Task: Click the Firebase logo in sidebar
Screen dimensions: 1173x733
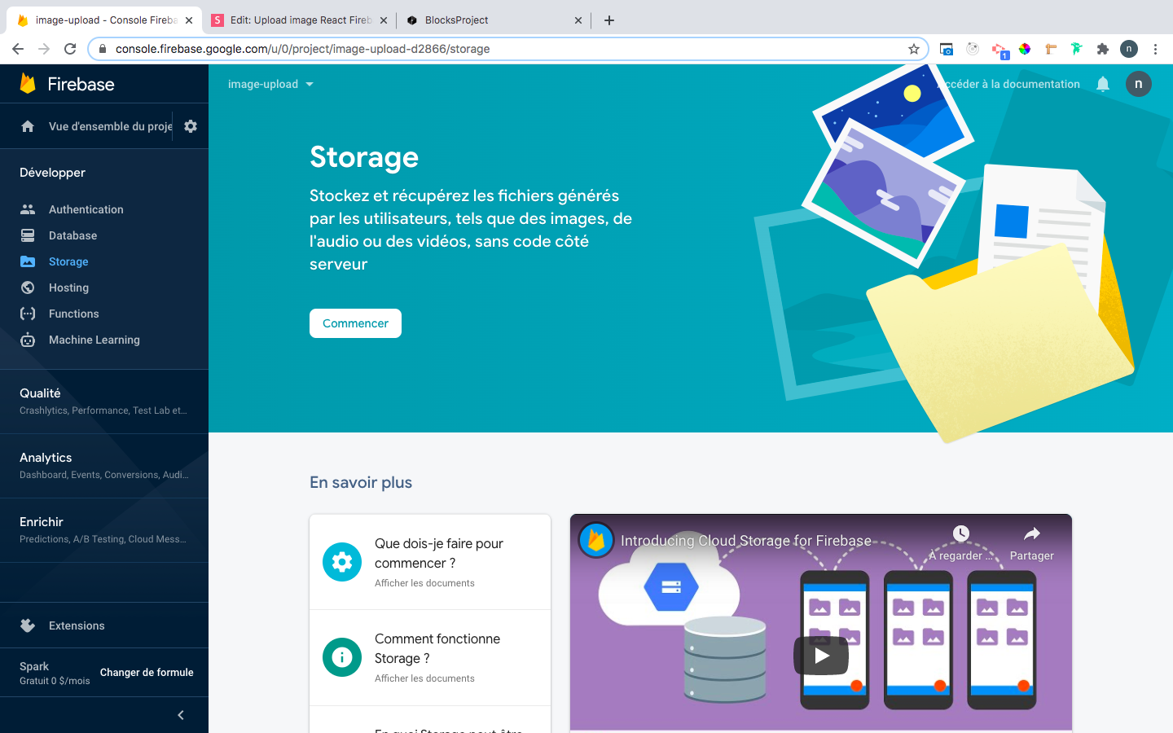Action: (x=67, y=84)
